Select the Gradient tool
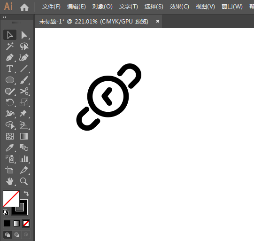The image size is (254, 241). pos(24,136)
